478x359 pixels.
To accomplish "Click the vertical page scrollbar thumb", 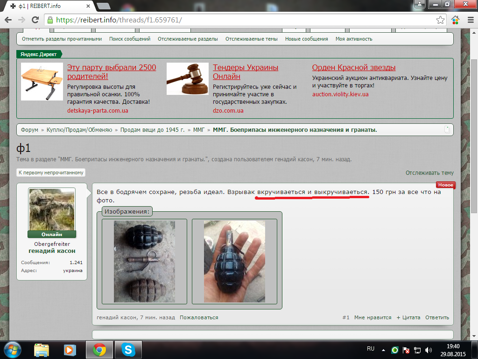I will point(474,136).
